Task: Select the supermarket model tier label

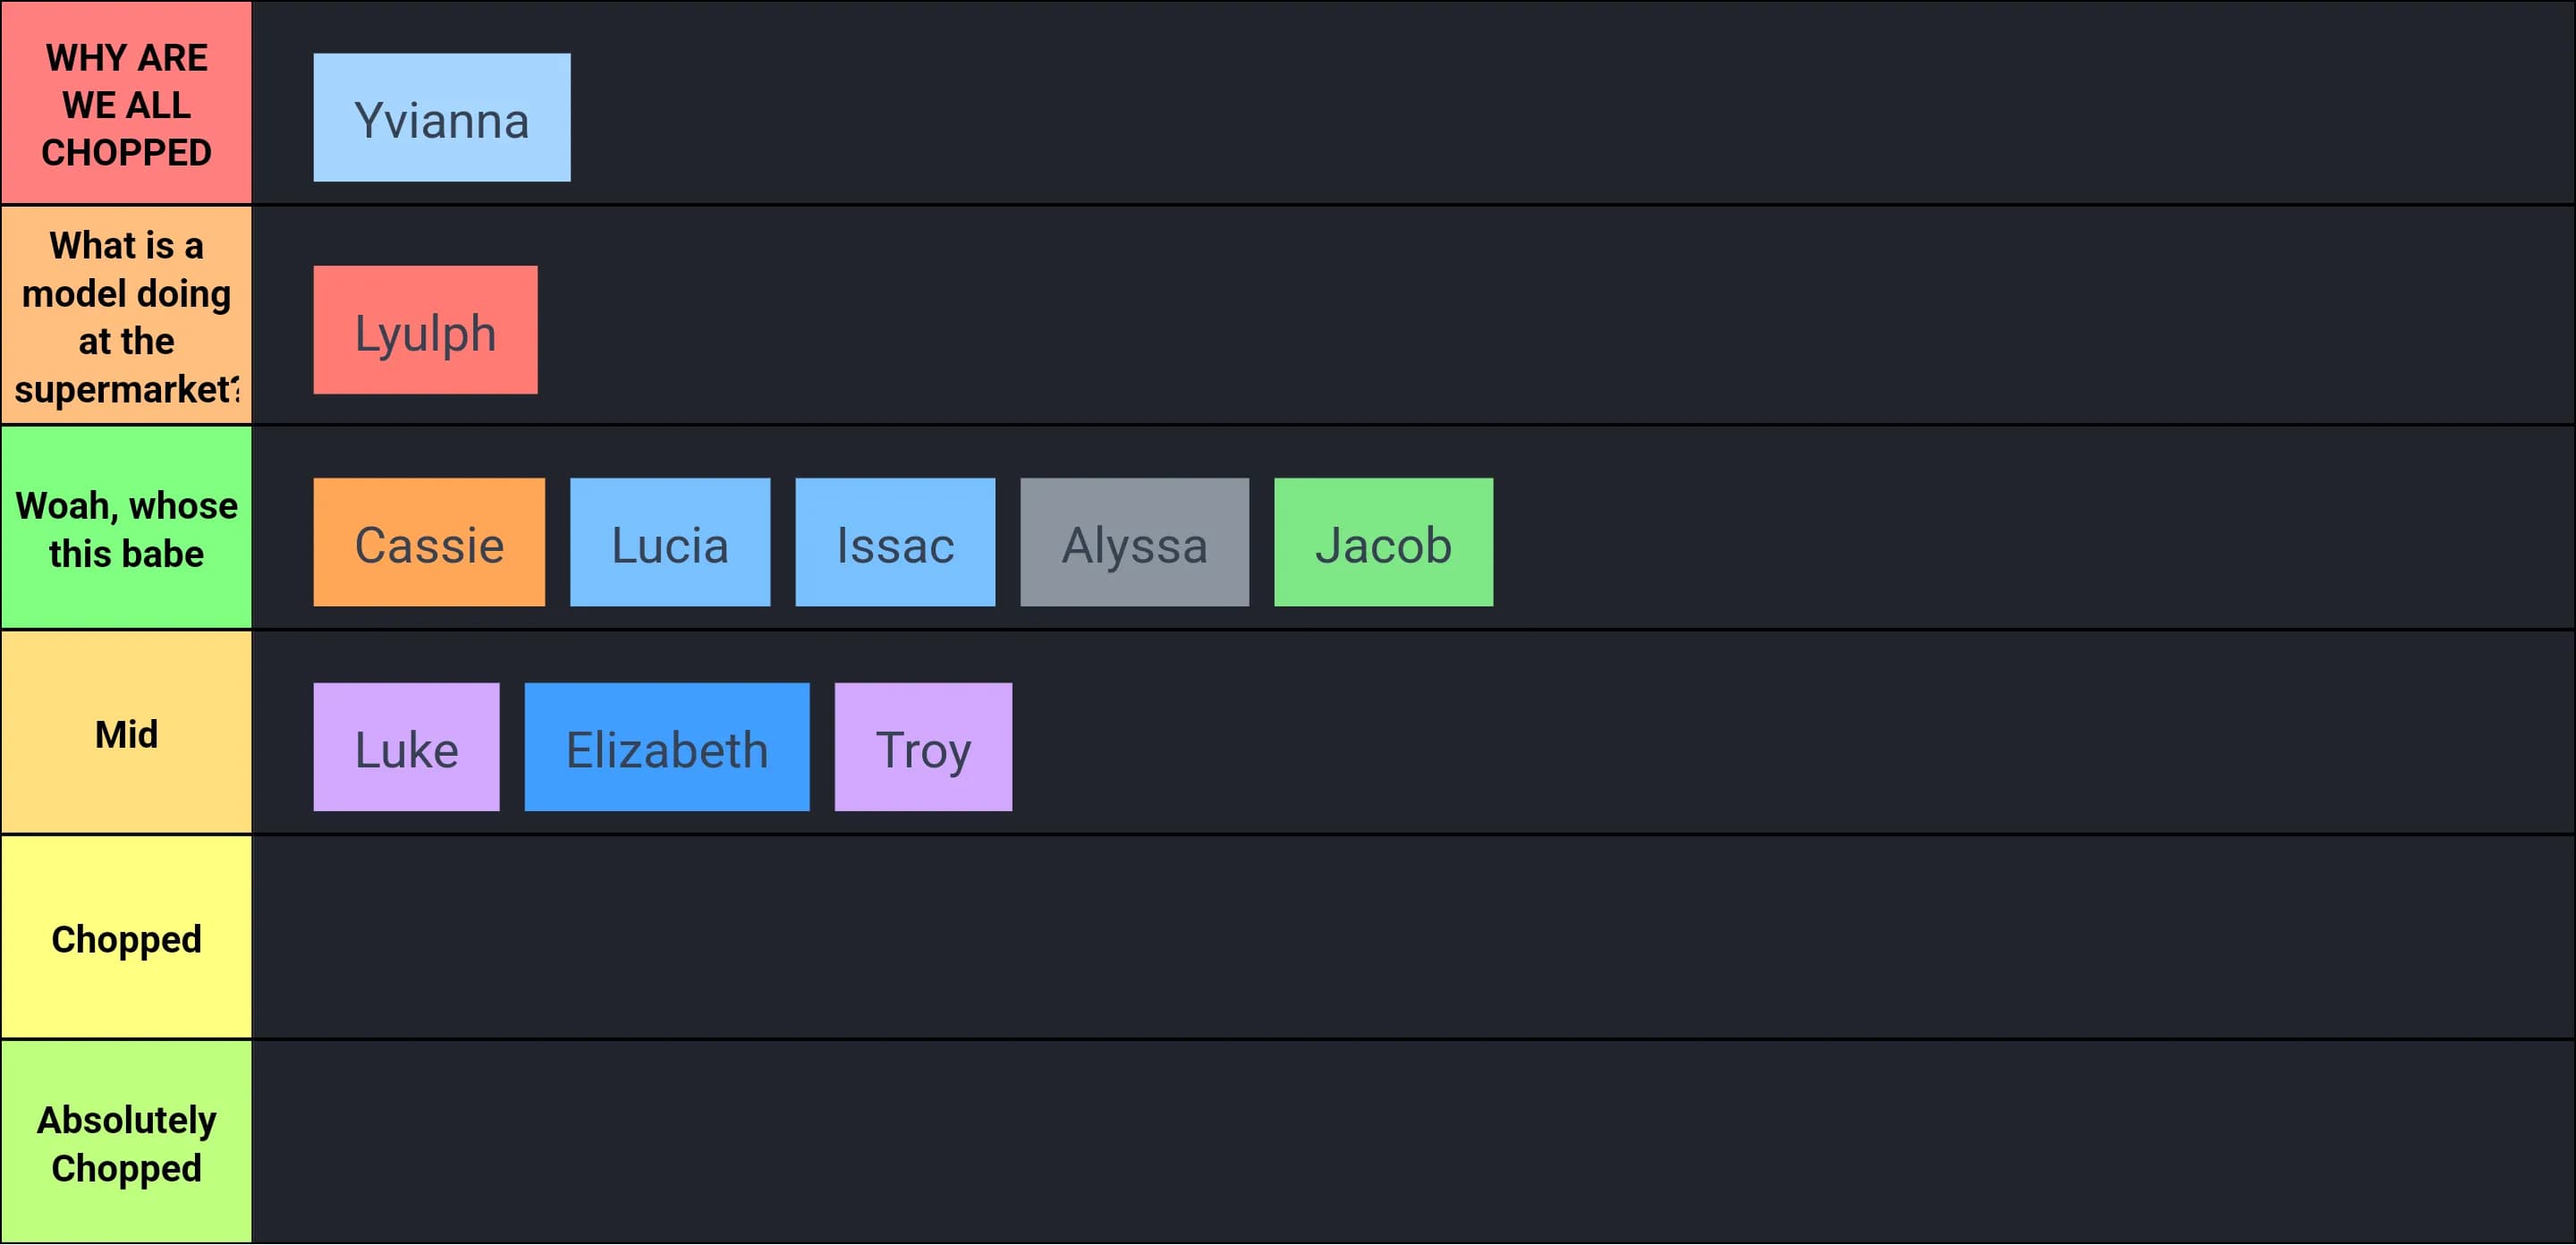Action: 126,315
